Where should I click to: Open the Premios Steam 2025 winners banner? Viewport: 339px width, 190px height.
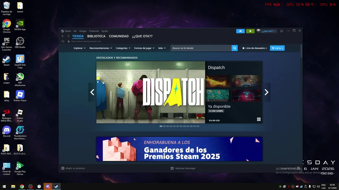(x=179, y=149)
